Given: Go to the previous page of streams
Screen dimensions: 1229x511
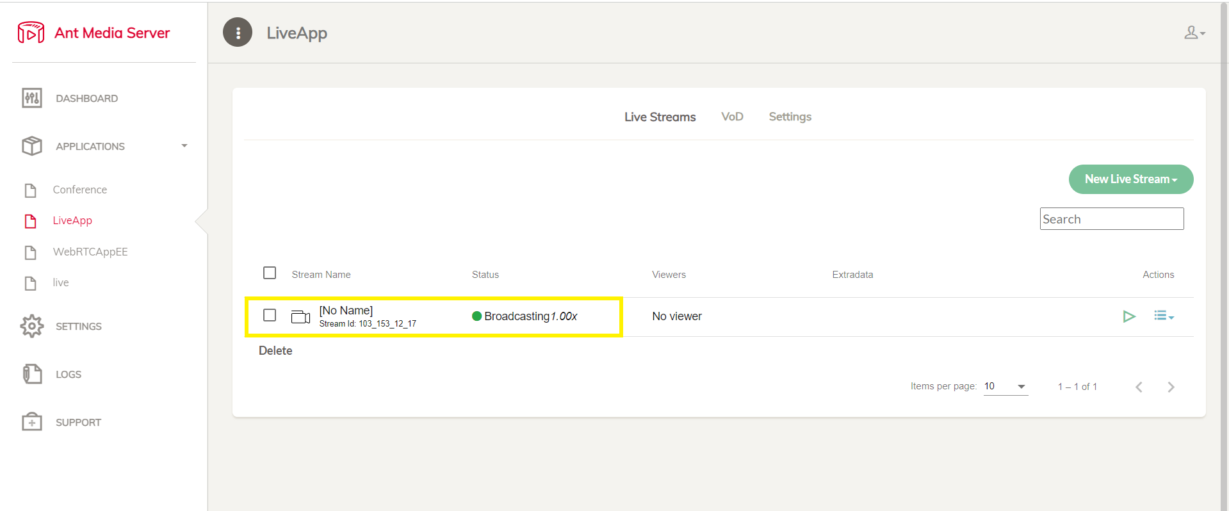Looking at the screenshot, I should [1139, 387].
